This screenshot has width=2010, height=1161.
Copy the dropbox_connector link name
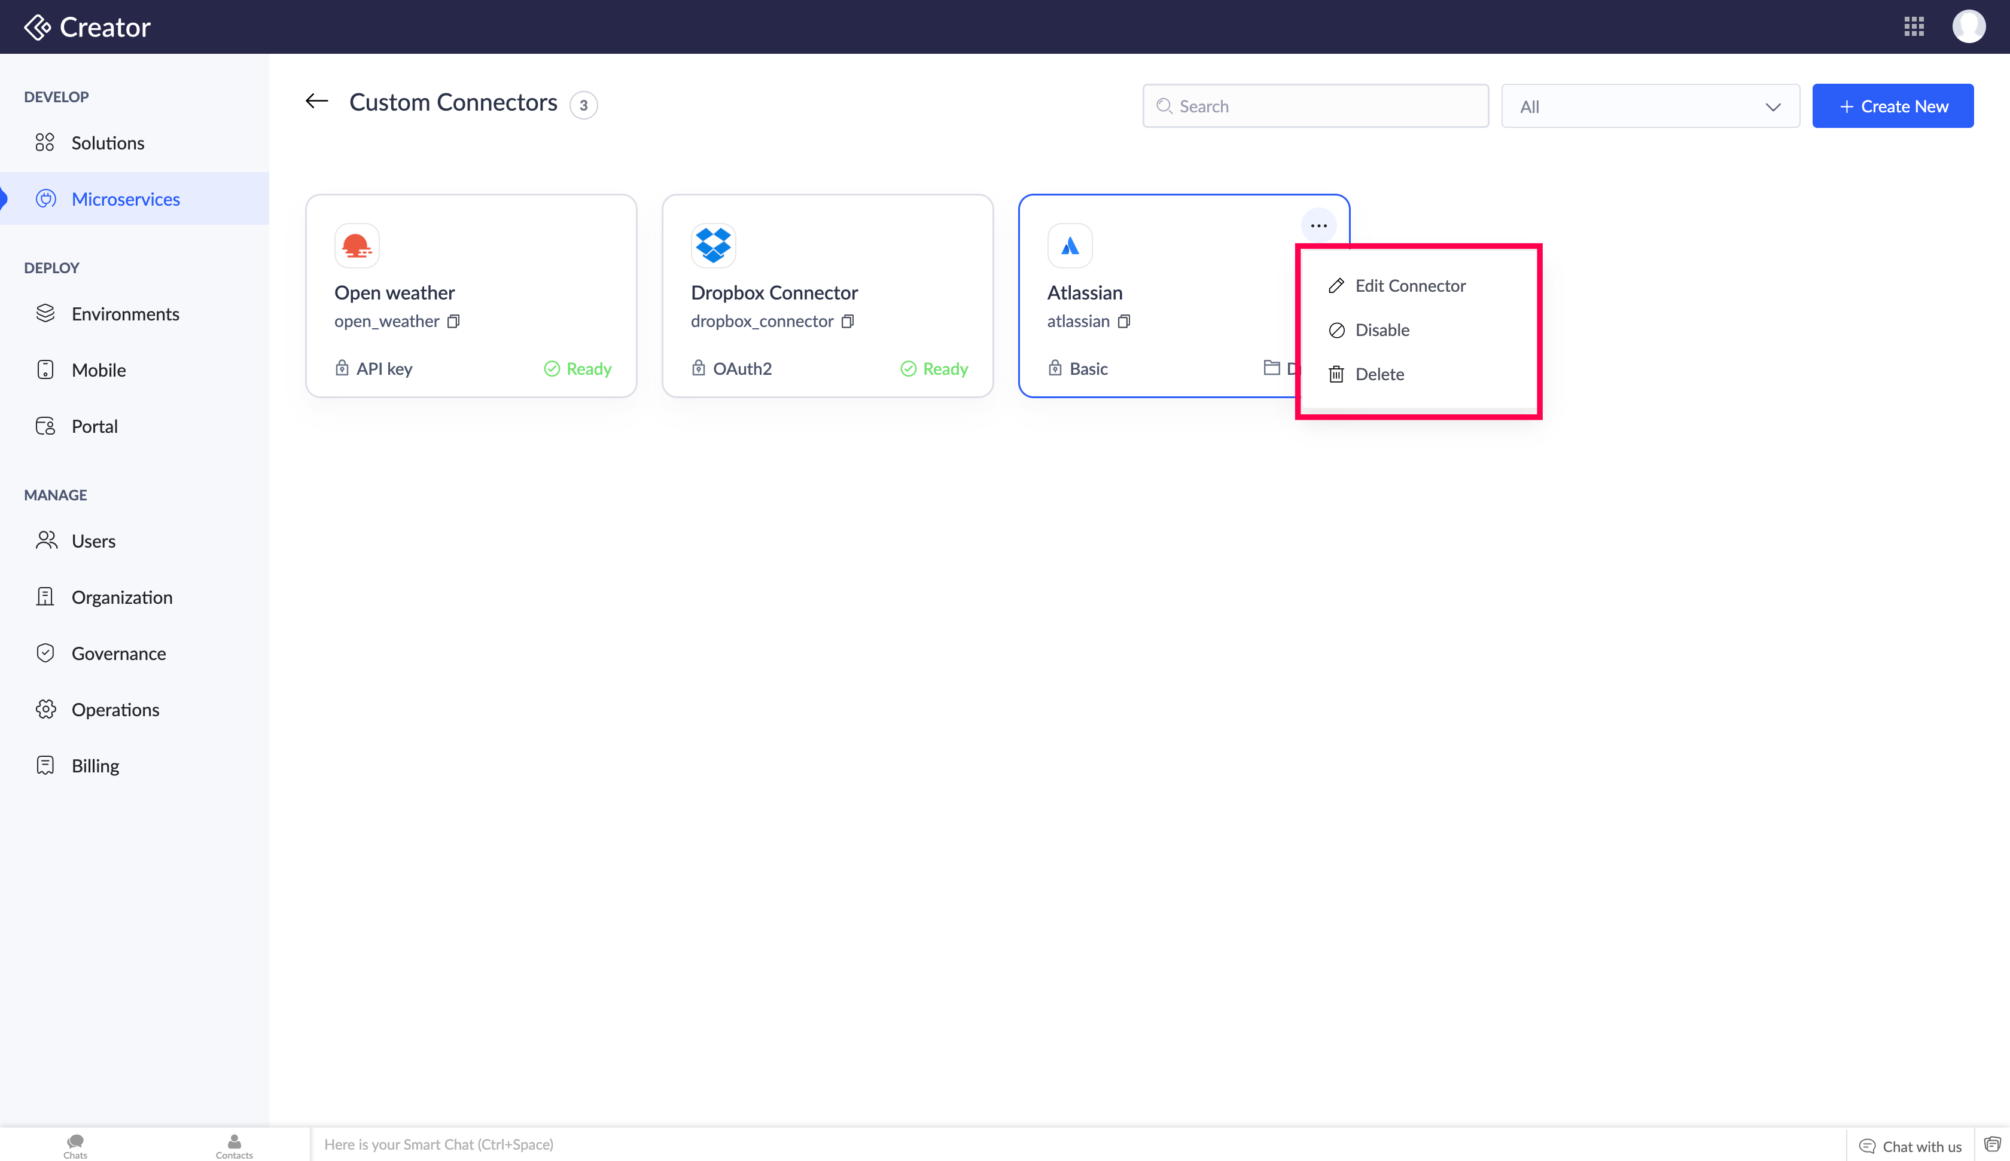click(847, 322)
